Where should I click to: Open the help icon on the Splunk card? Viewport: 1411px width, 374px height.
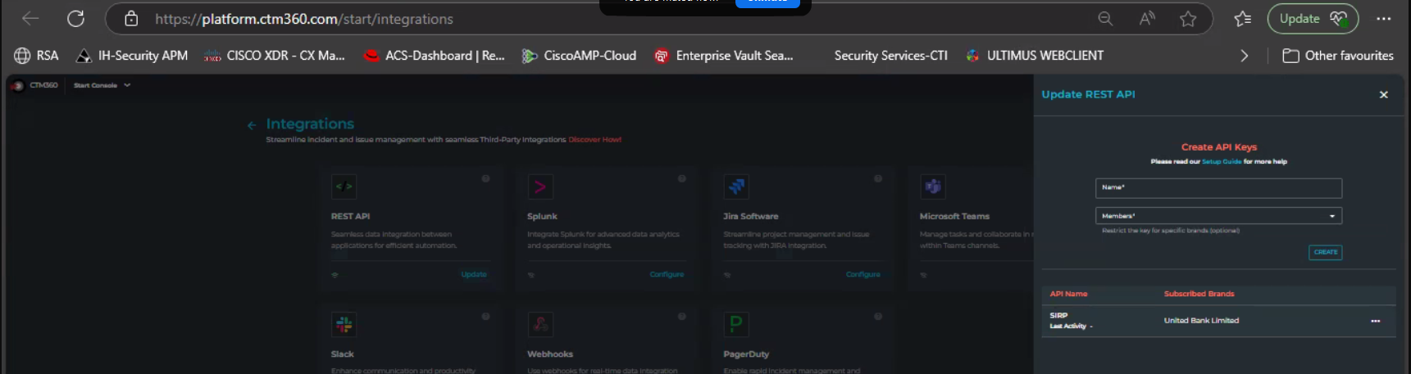pos(681,178)
